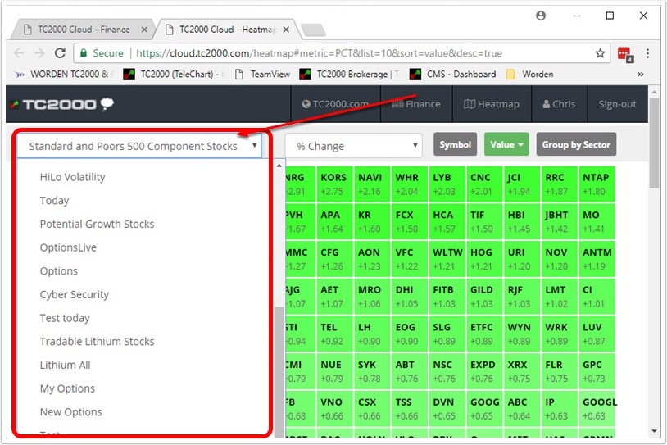
Task: Click the WHR +2.04 tile
Action: tap(409, 184)
